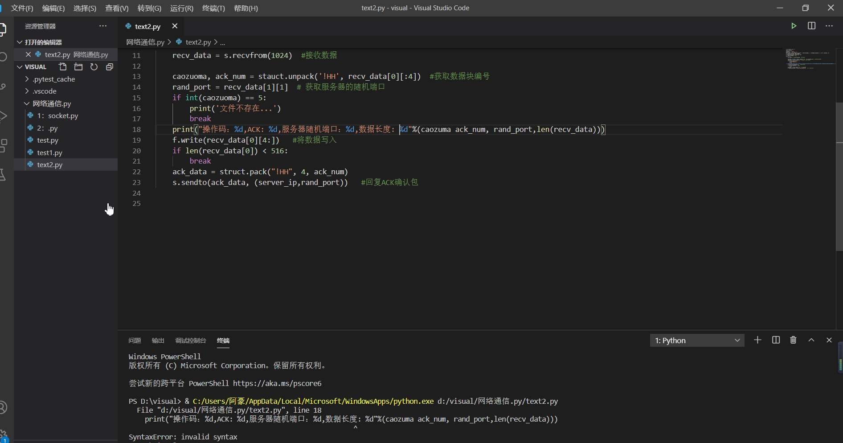Open 运行(R) menu

pyautogui.click(x=182, y=8)
